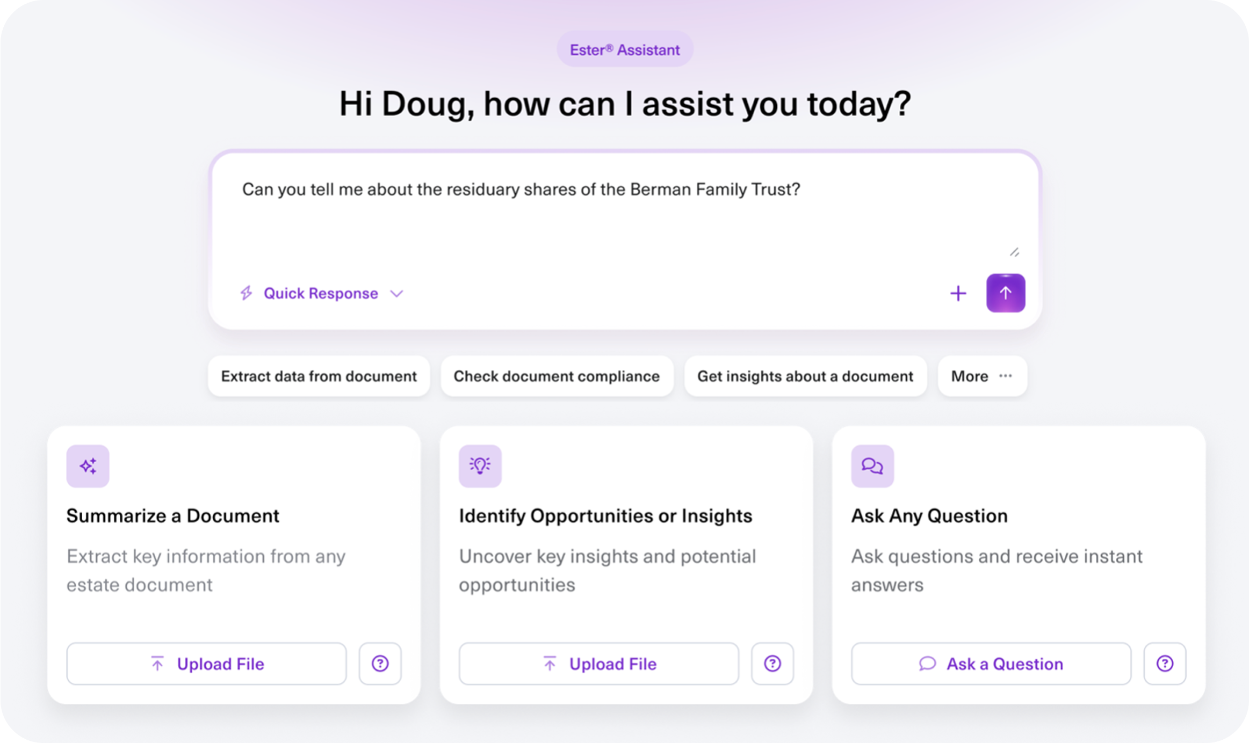Click the purple send arrow button
1249x743 pixels.
click(1005, 293)
